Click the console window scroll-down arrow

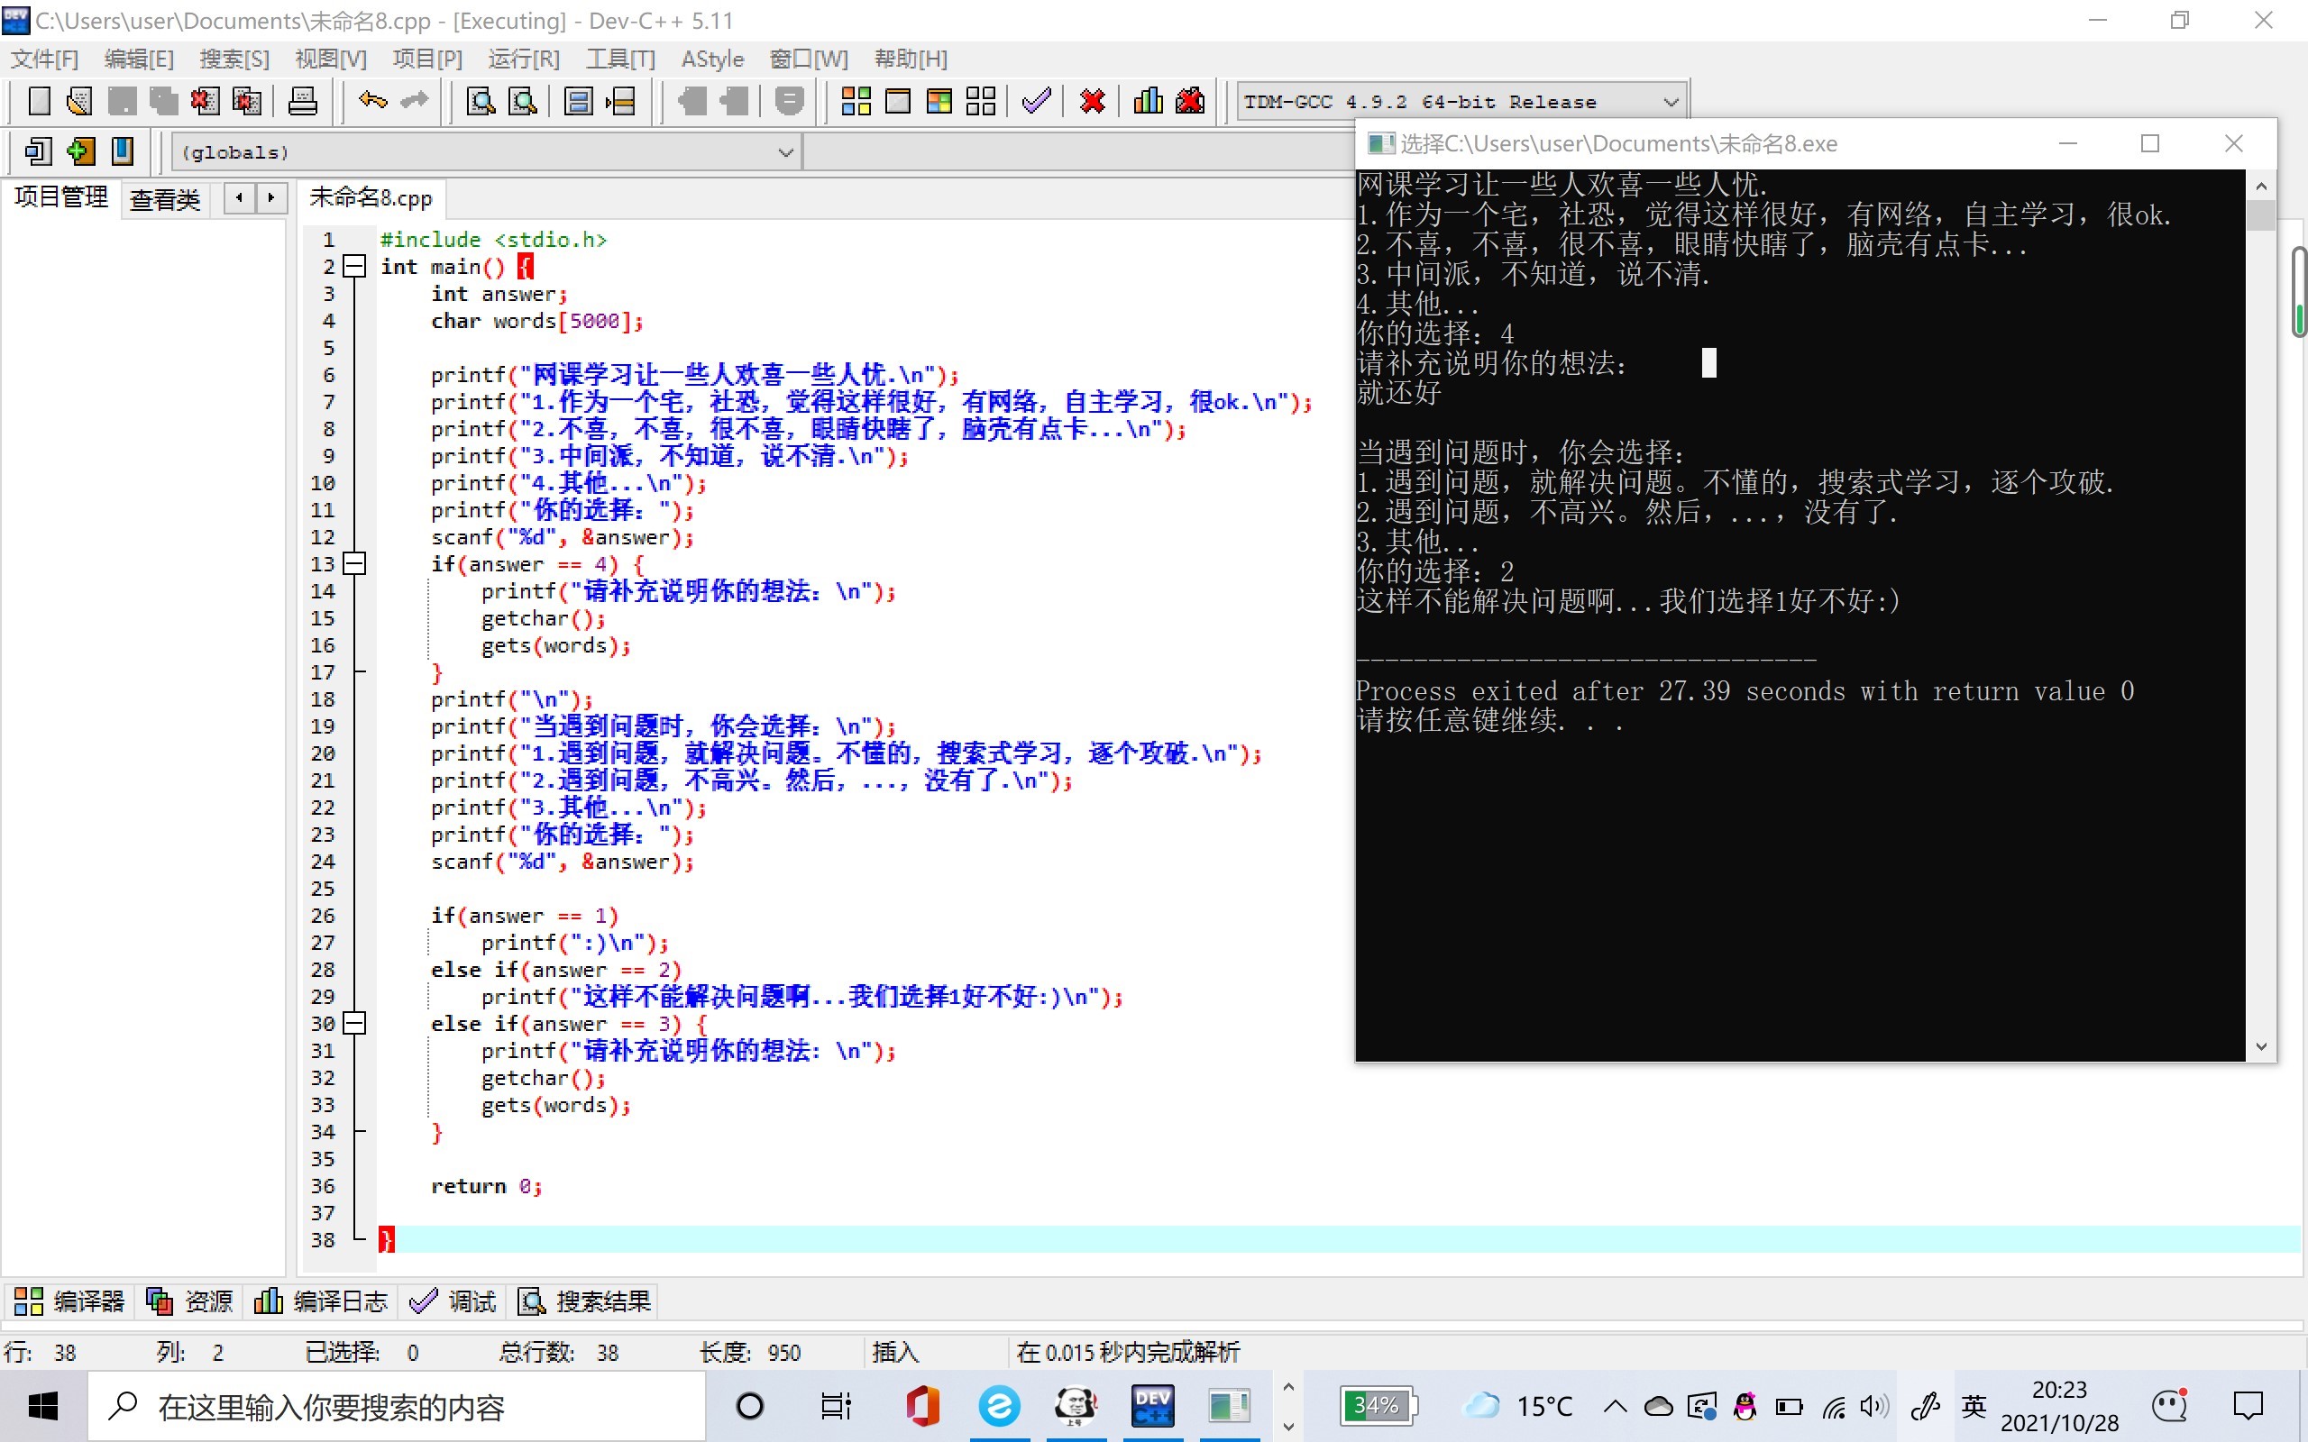(2260, 1046)
